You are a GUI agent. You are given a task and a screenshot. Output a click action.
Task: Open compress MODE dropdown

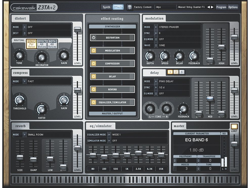click(25, 81)
